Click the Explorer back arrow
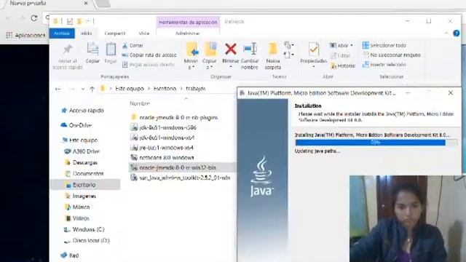This screenshot has height=262, width=466. pyautogui.click(x=58, y=89)
